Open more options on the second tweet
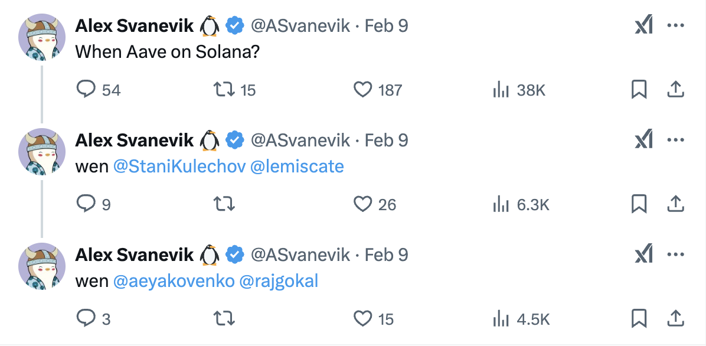Screen dimensions: 706x346 [x=675, y=140]
